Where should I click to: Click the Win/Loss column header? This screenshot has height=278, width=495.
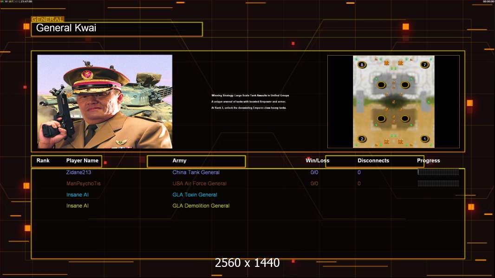click(x=317, y=161)
